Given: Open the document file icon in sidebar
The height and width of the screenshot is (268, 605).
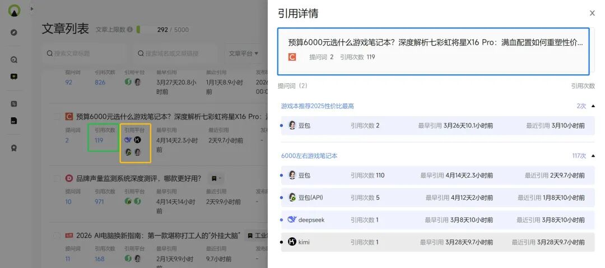Looking at the screenshot, I should [x=14, y=121].
